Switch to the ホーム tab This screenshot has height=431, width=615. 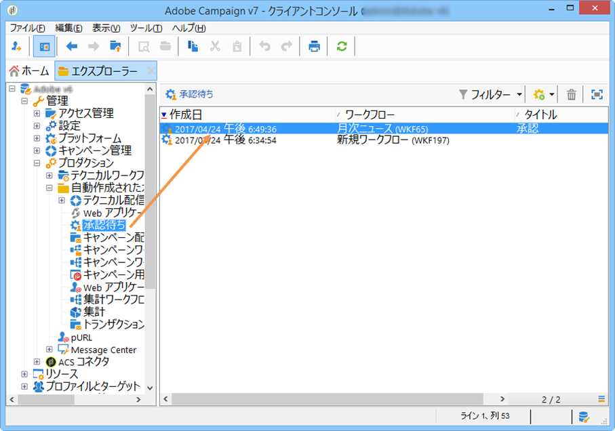(29, 71)
